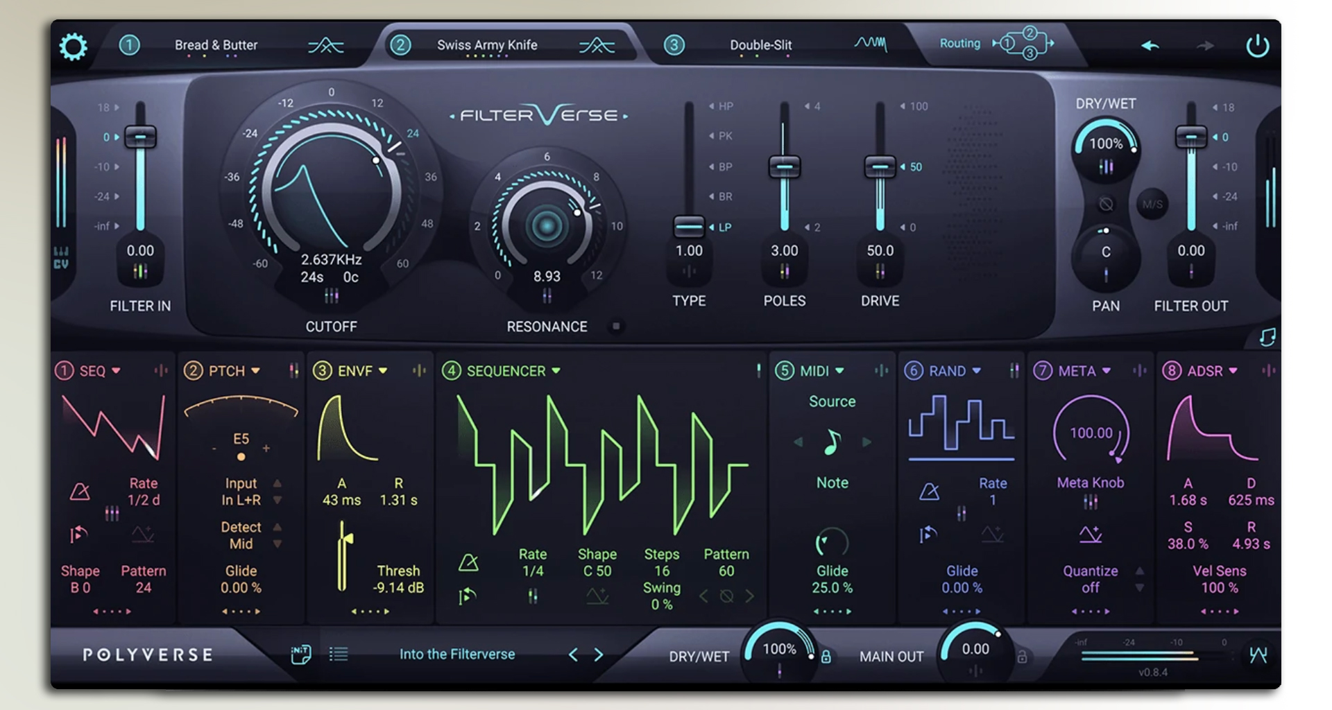The height and width of the screenshot is (710, 1332).
Task: Click Double-Slit comb filter shape icon
Action: pos(871,44)
